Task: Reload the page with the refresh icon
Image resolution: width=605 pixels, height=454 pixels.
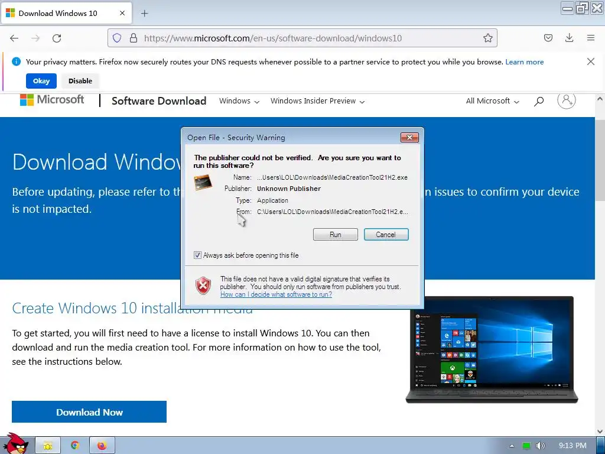Action: tap(57, 38)
